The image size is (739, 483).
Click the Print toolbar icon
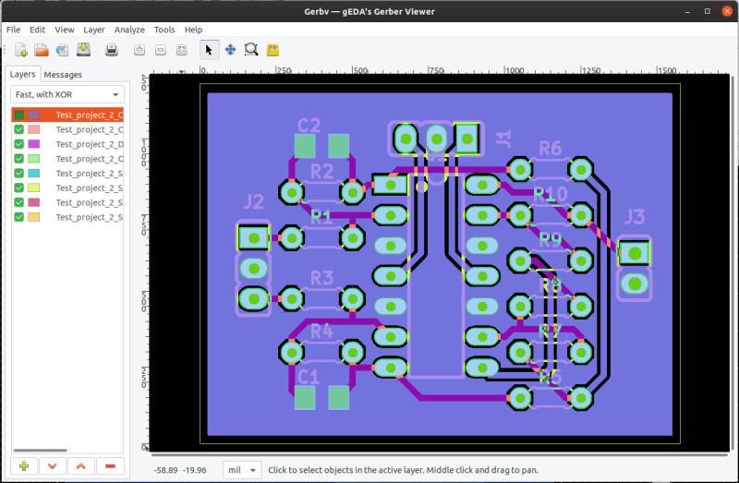pyautogui.click(x=111, y=50)
